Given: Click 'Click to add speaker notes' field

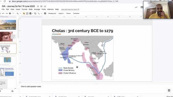Looking at the screenshot, I should pos(31,87).
